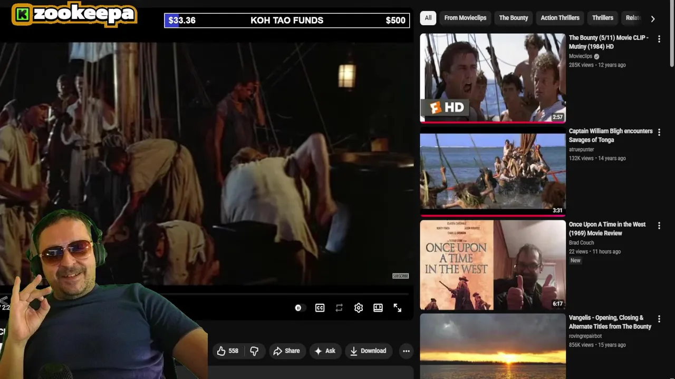
Task: Open the more actions ellipsis menu
Action: click(406, 351)
